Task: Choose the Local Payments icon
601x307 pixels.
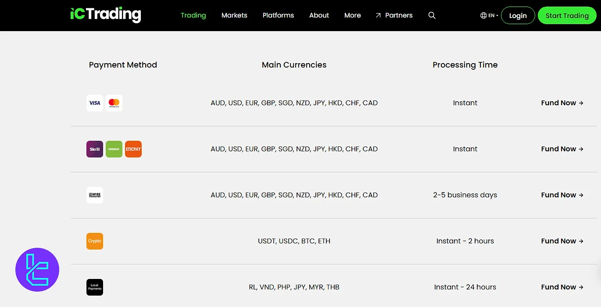Action: click(x=94, y=287)
